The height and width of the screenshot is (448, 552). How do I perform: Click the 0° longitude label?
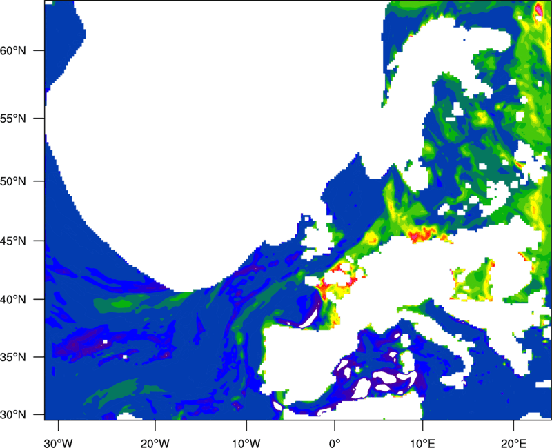[335, 443]
